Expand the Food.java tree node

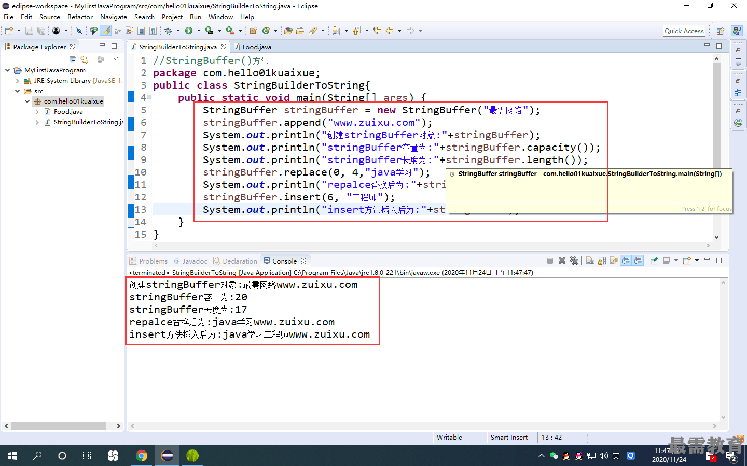click(37, 111)
